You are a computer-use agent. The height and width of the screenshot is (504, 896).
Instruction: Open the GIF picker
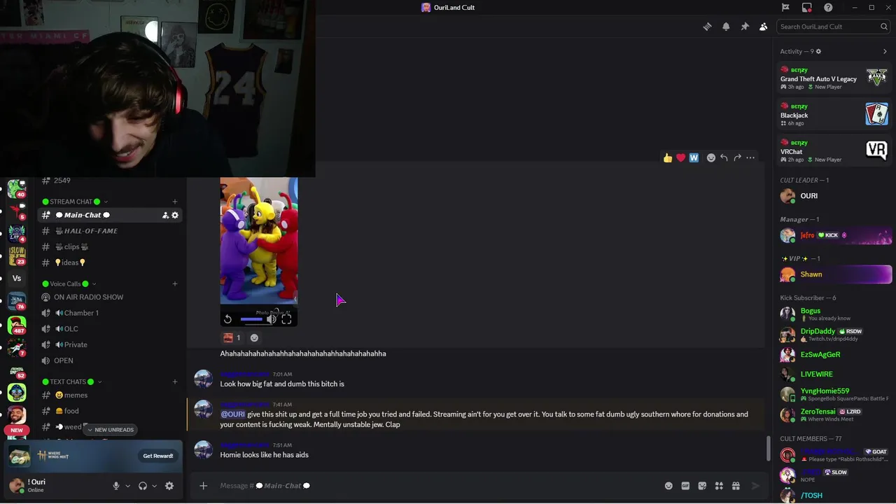[685, 486]
